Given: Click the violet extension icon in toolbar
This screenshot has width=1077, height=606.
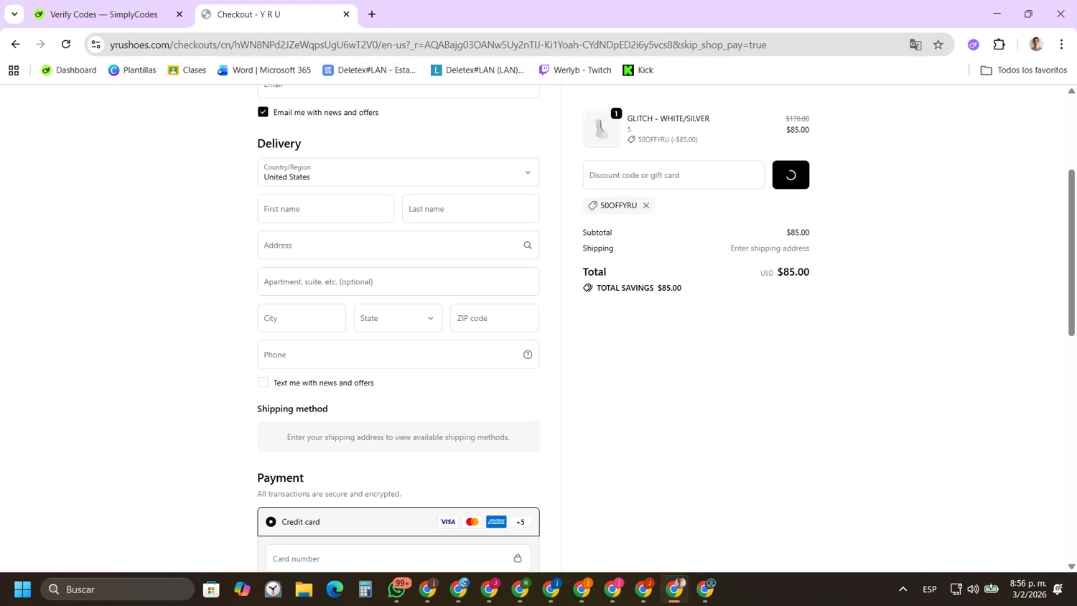Looking at the screenshot, I should point(974,45).
